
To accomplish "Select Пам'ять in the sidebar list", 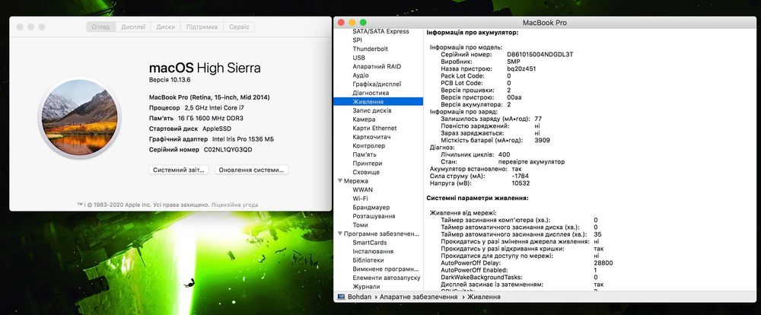I will point(365,154).
